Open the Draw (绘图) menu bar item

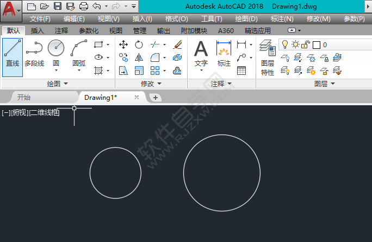(x=246, y=18)
